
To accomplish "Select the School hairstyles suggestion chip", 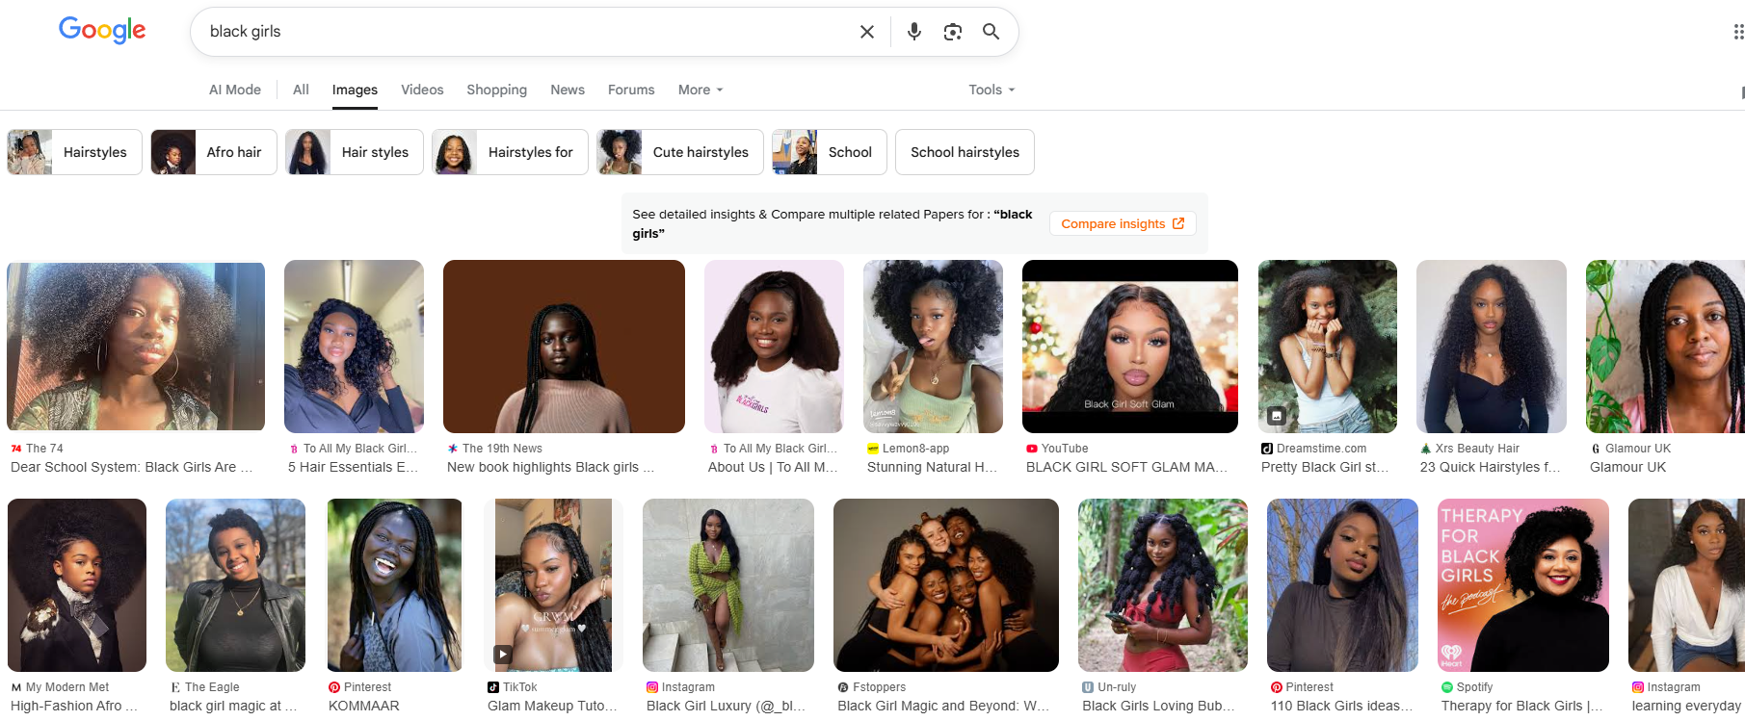I will pyautogui.click(x=965, y=152).
